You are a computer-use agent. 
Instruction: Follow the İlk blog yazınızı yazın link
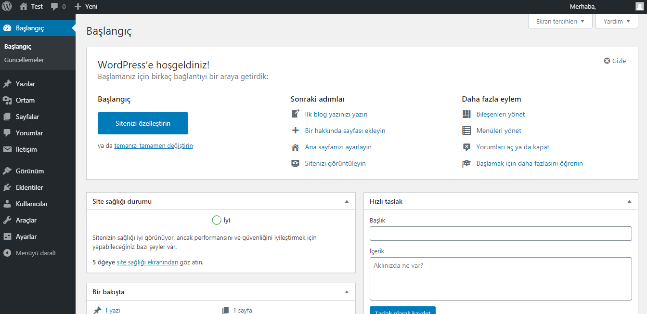pyautogui.click(x=336, y=114)
